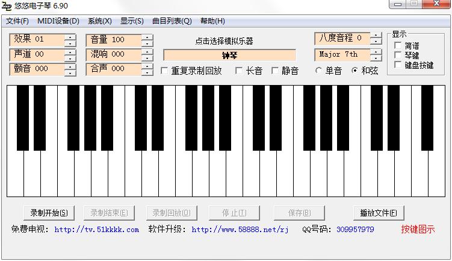Increase the 声道 channel with up arrow

tap(70, 52)
